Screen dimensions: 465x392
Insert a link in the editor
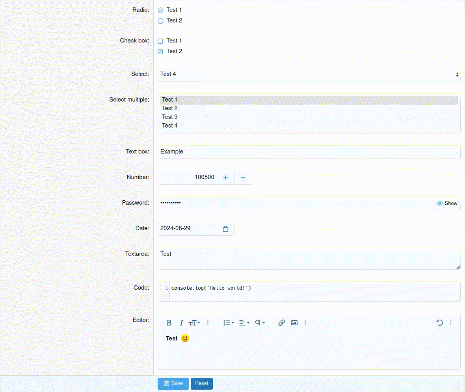(x=281, y=323)
